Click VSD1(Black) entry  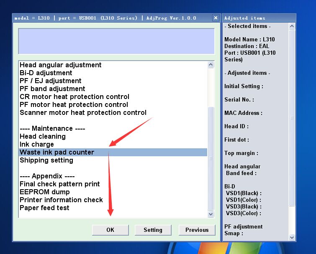coord(244,193)
